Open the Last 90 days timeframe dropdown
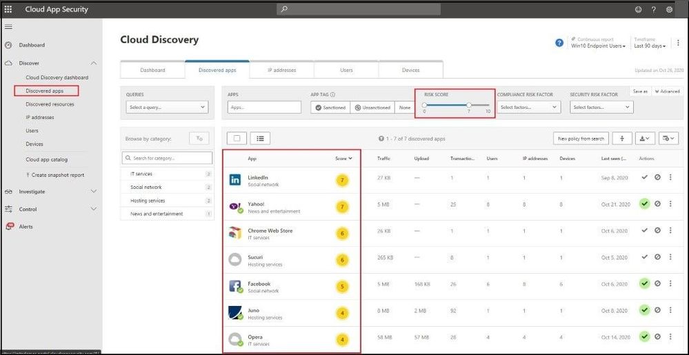 [x=650, y=45]
